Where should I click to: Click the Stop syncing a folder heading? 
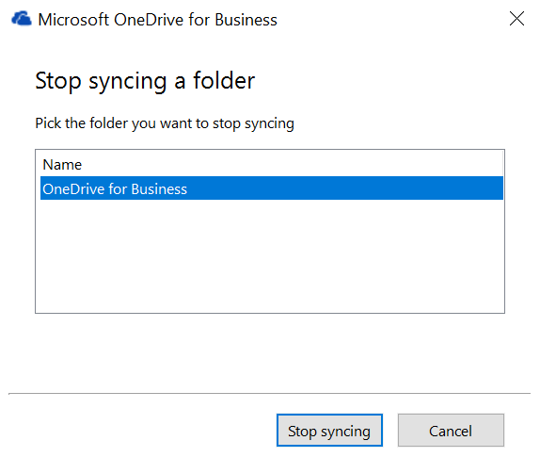[145, 81]
